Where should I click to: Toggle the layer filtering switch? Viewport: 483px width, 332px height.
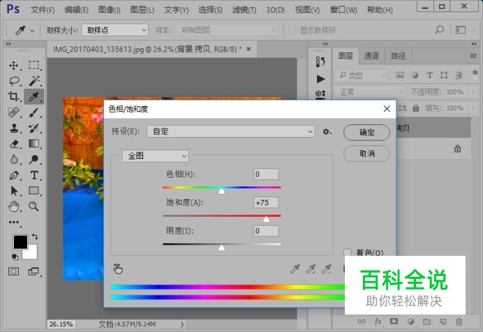point(475,74)
